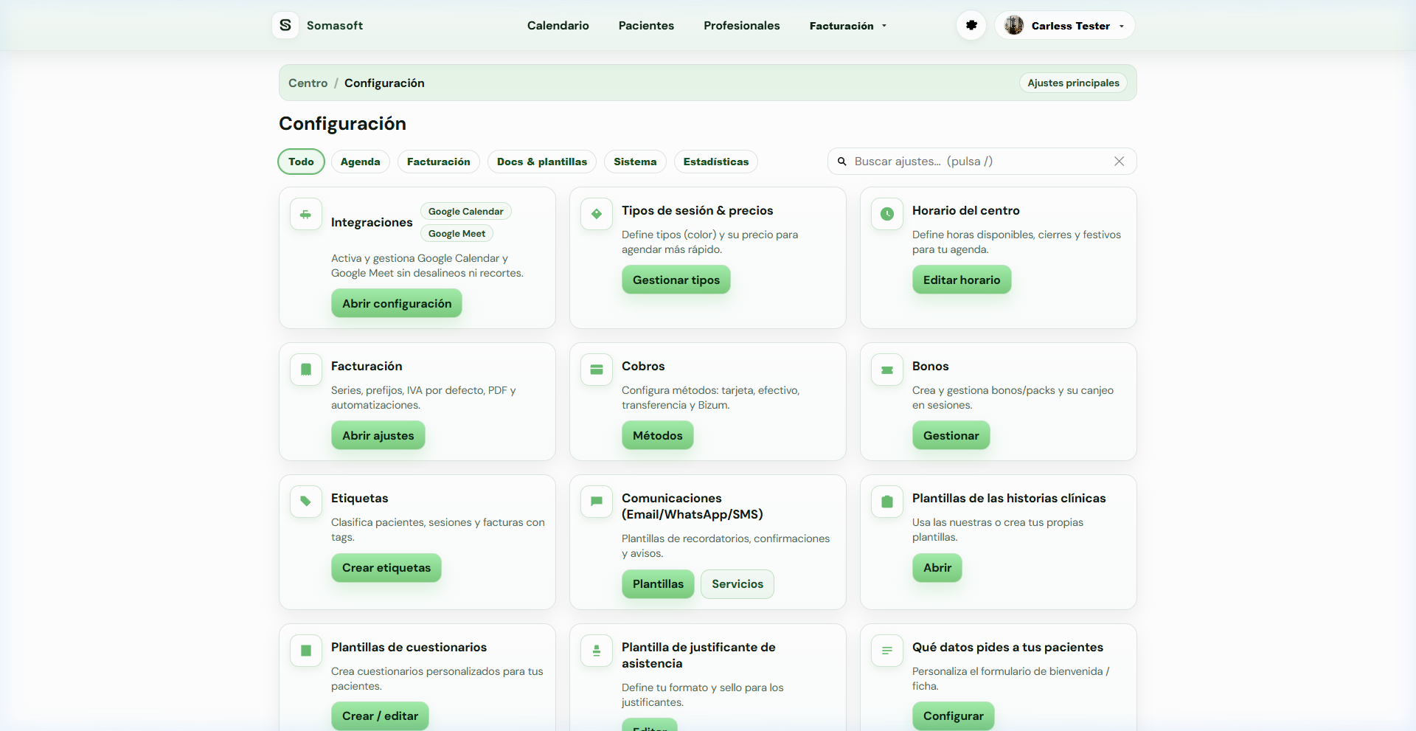1416x731 pixels.
Task: Enable the Sistema filter chip
Action: (635, 161)
